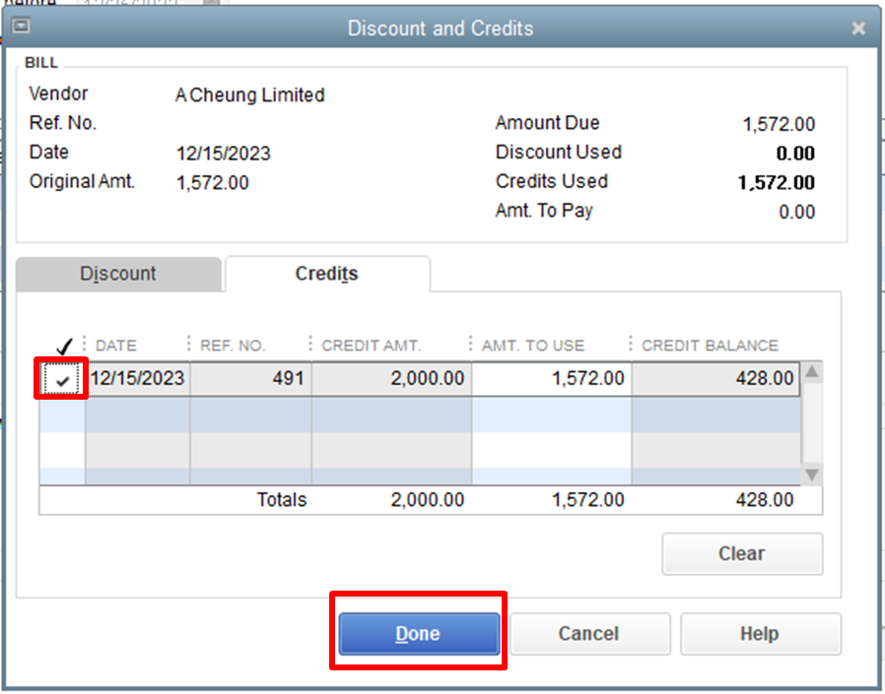Click the Original Amt. value 1,572.00

[x=212, y=183]
